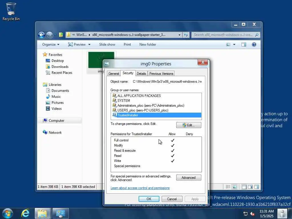This screenshot has height=219, width=292.
Task: Select Computer in the navigation pane
Action: [x=56, y=121]
